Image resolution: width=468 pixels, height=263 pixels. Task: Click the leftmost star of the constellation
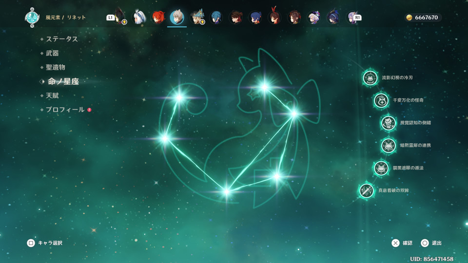point(165,138)
